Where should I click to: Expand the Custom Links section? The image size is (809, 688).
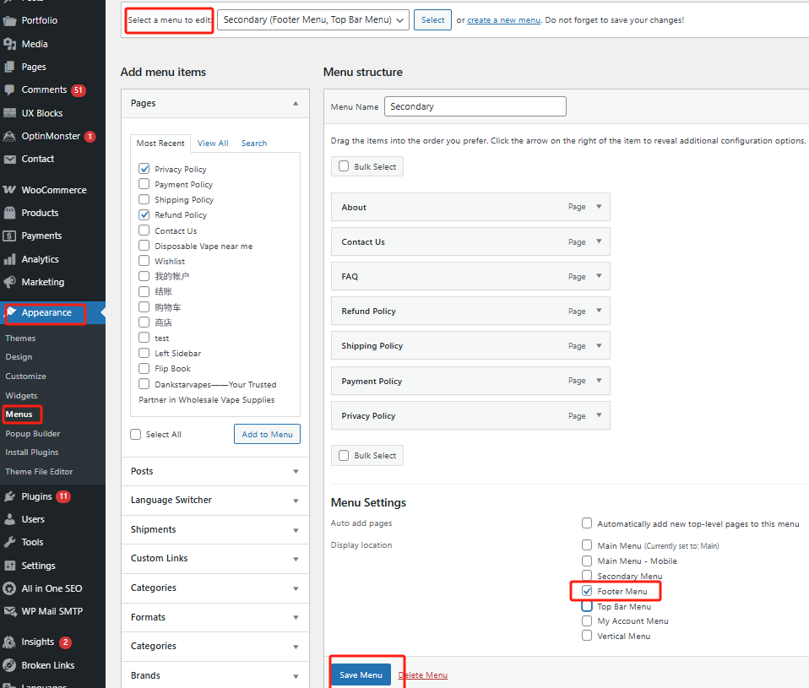(x=214, y=558)
